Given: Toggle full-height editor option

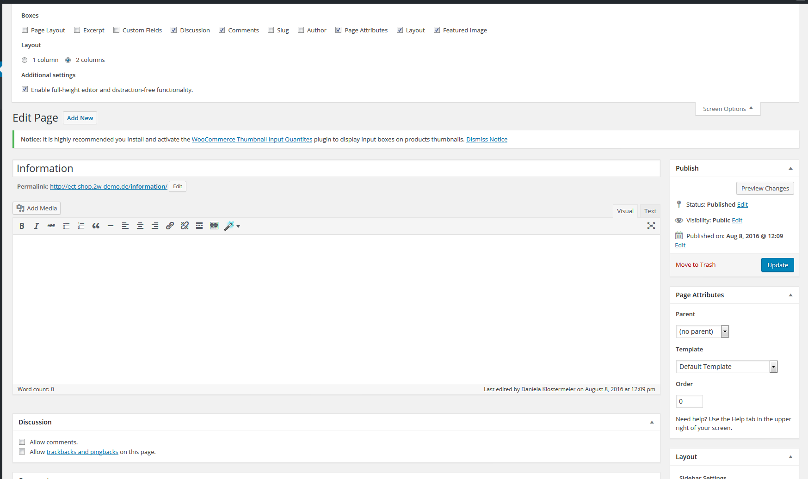Looking at the screenshot, I should [25, 89].
